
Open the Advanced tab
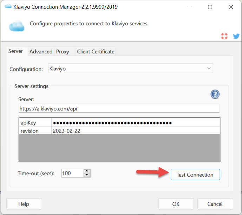41,52
